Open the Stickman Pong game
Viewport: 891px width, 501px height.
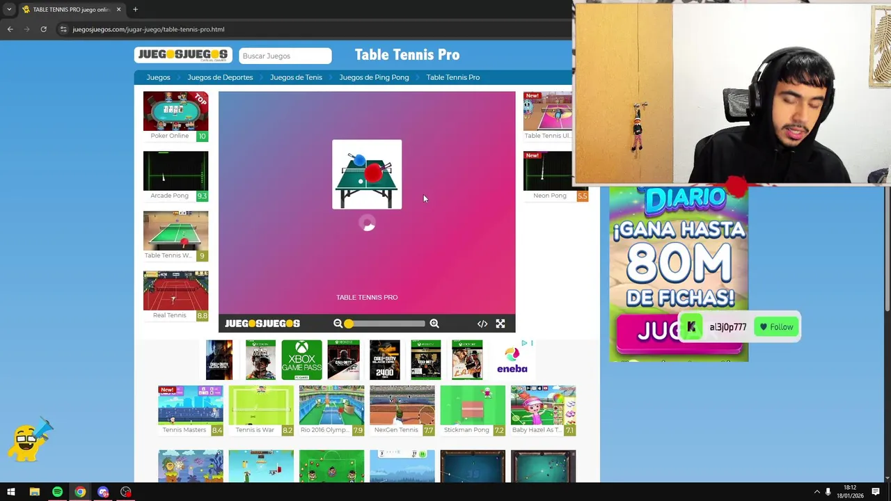(473, 405)
